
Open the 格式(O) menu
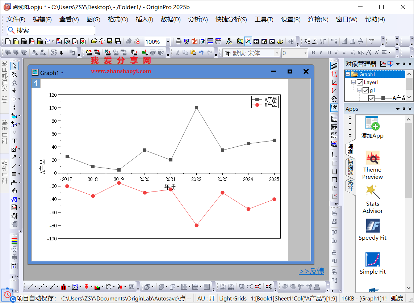(x=118, y=20)
